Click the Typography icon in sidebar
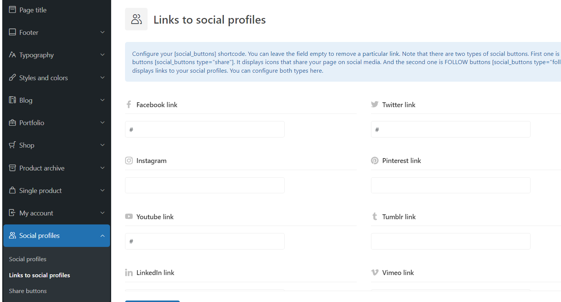Viewport: 561px width, 302px height. [x=12, y=55]
